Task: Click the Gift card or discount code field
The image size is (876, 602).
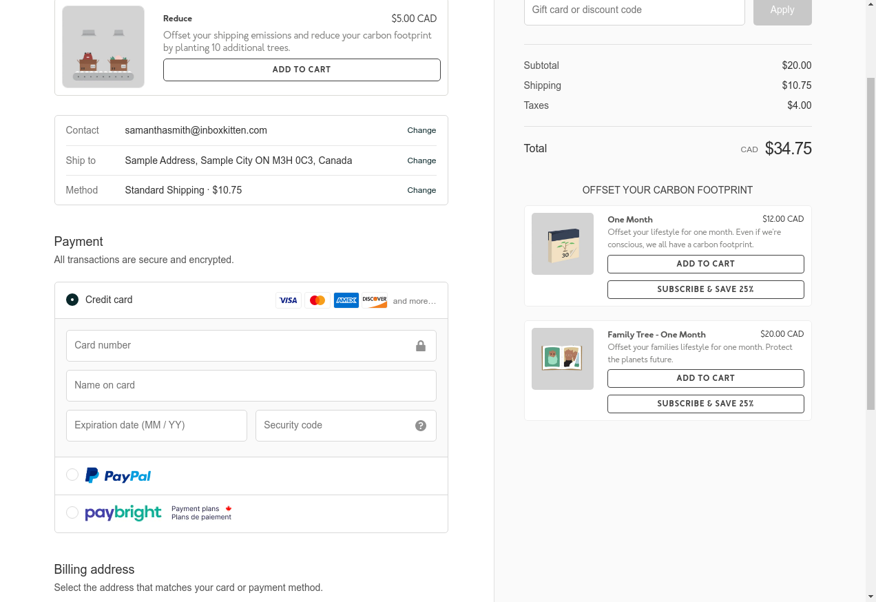Action: [634, 10]
